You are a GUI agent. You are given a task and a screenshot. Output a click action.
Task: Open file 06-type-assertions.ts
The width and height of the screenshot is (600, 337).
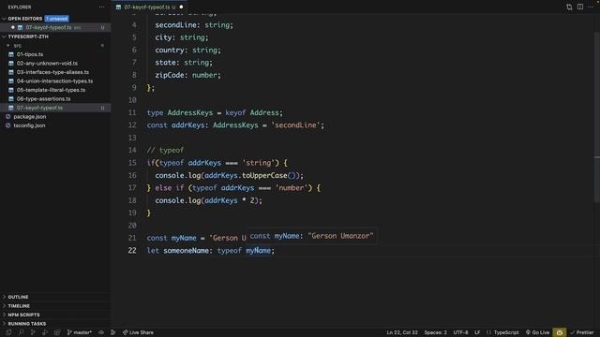[44, 98]
